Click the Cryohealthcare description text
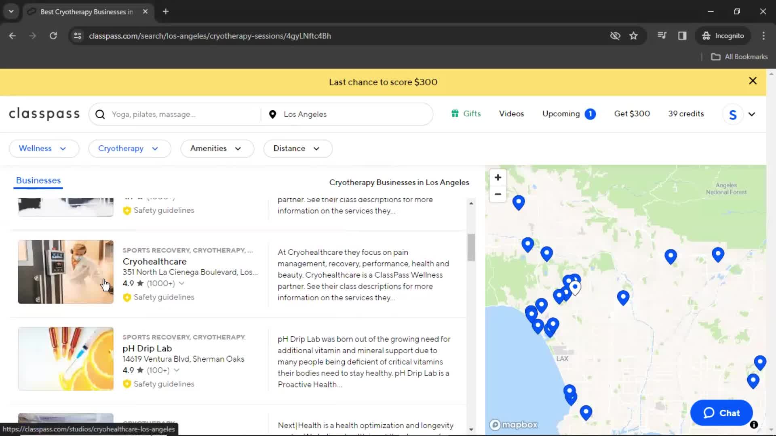 (363, 275)
